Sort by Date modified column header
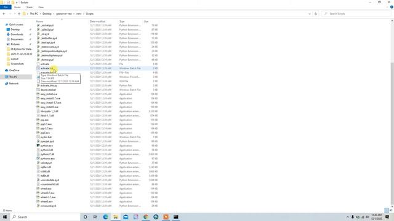This screenshot has height=221, width=394. [97, 21]
